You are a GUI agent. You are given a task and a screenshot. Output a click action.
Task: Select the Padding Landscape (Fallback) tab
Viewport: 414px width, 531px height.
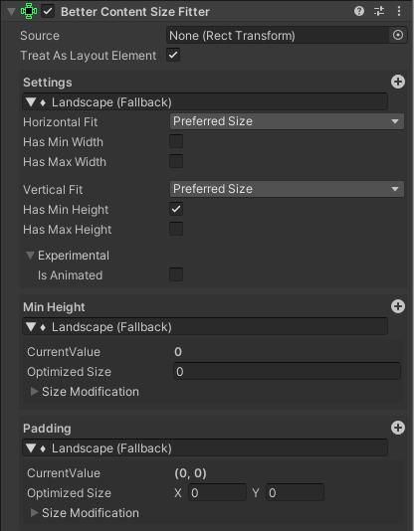(x=205, y=448)
